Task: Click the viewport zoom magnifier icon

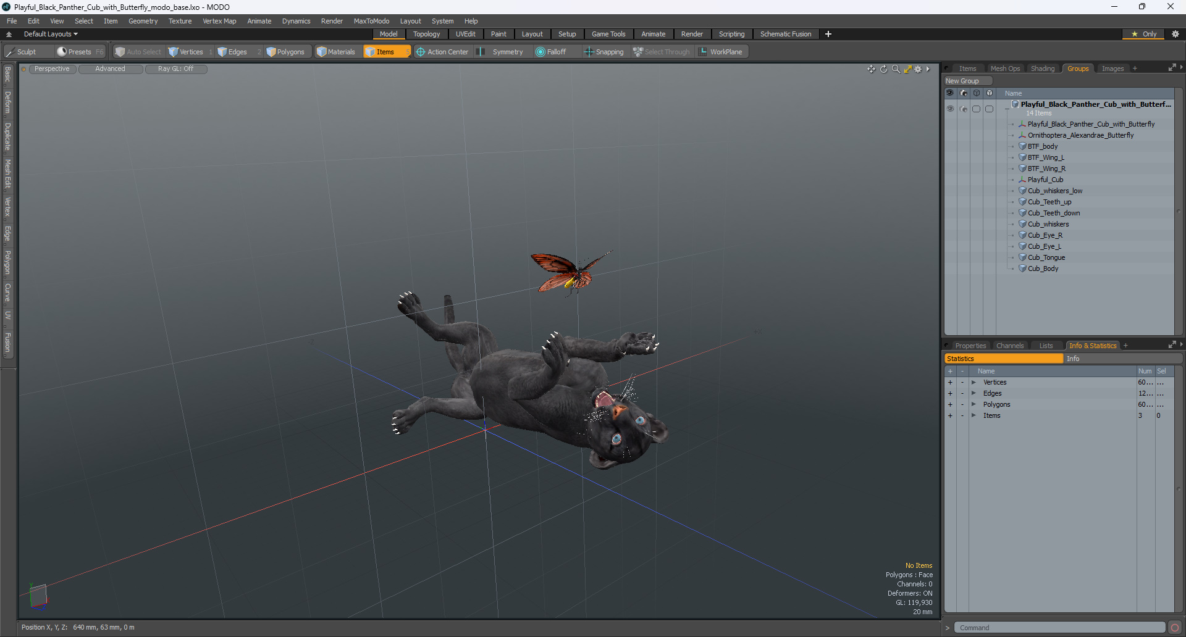Action: pyautogui.click(x=896, y=69)
